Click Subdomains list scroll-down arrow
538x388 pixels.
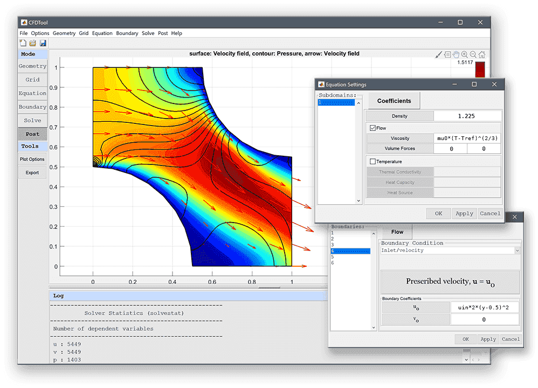click(358, 200)
